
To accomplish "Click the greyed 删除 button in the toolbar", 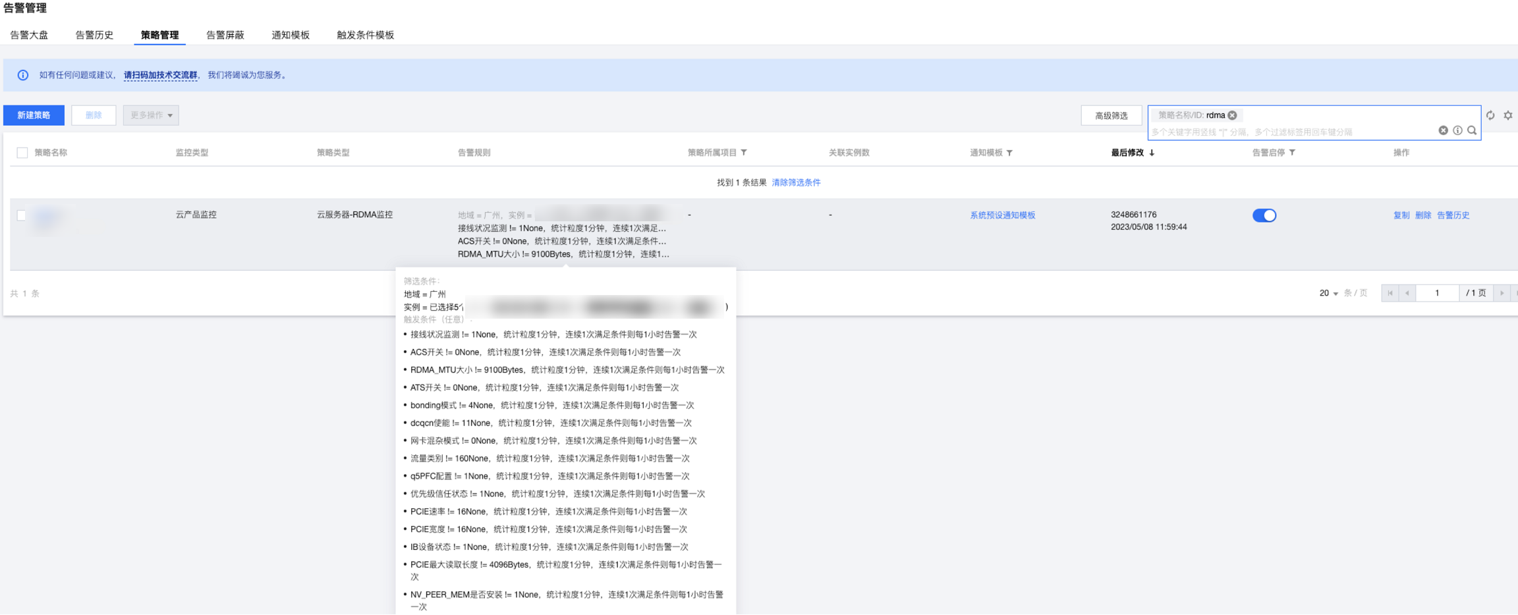I will pos(94,115).
